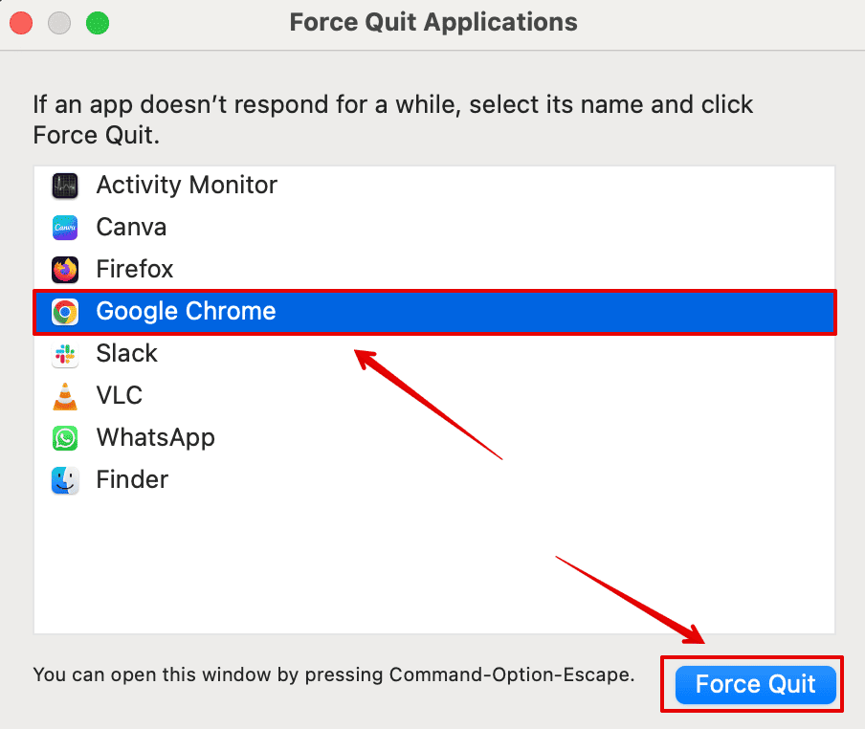
Task: Select the highlighted "Google Chrome" label
Action: [x=186, y=312]
